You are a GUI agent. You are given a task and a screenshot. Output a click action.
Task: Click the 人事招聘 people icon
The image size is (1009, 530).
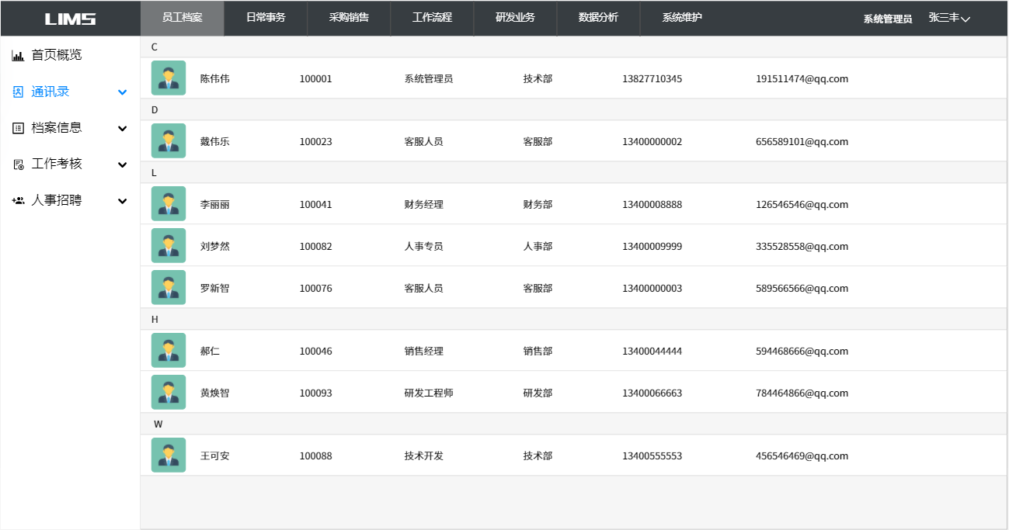coord(18,200)
